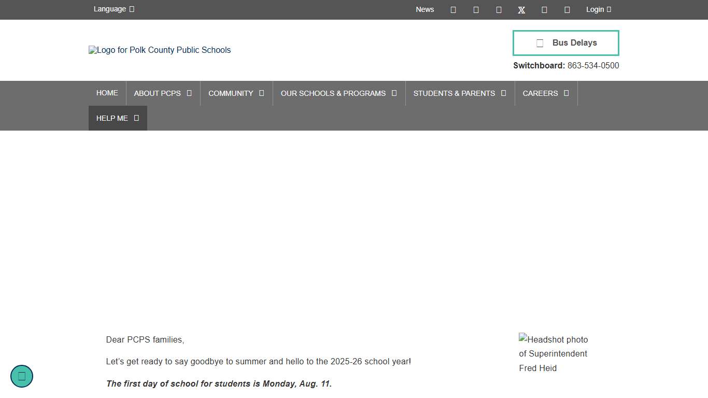
Task: Open the Language dropdown
Action: click(114, 9)
